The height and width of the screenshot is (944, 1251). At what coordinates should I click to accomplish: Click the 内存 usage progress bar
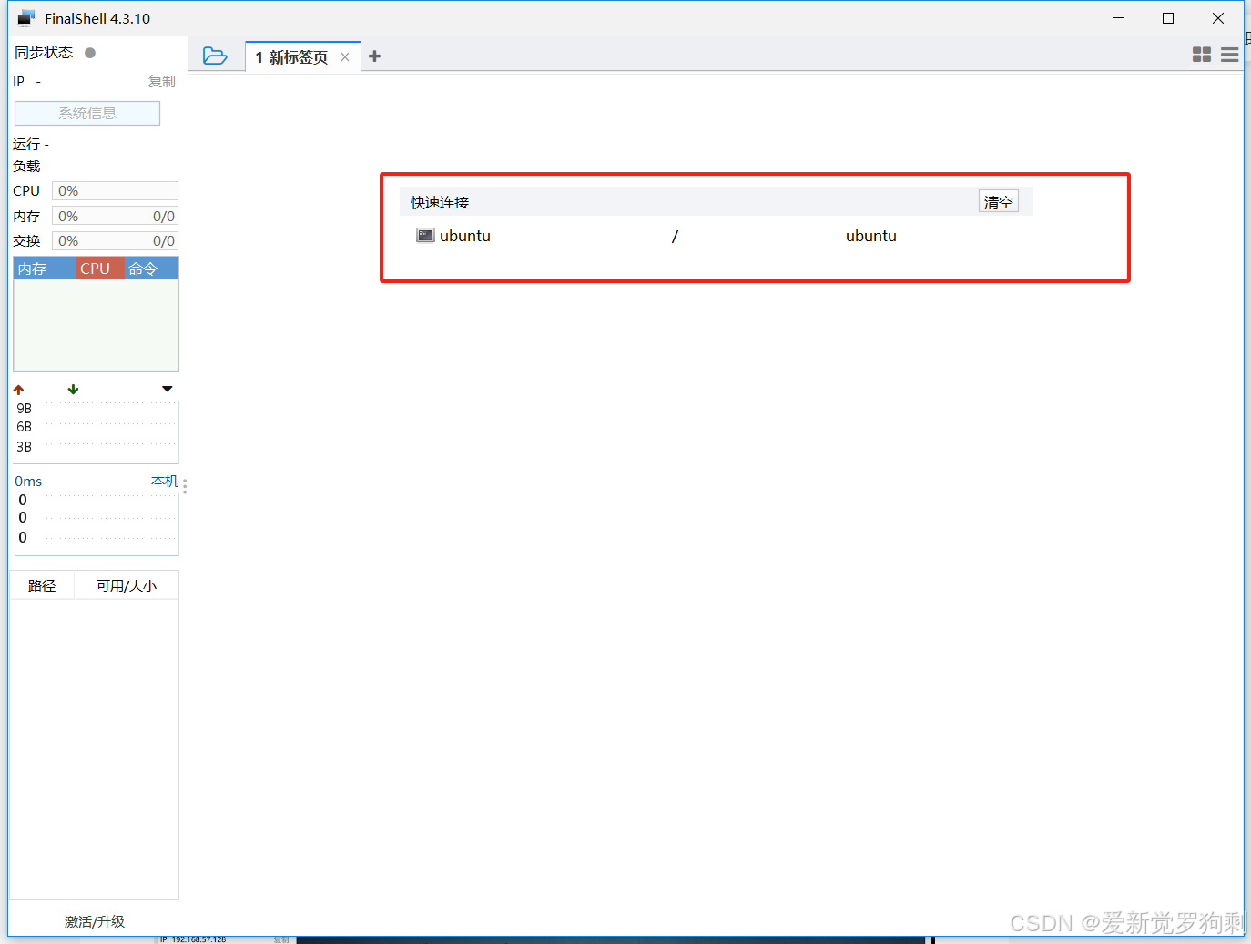pyautogui.click(x=115, y=216)
